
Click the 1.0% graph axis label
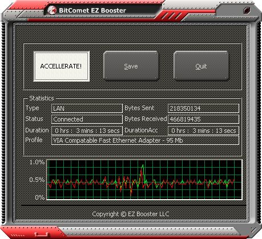pos(37,162)
